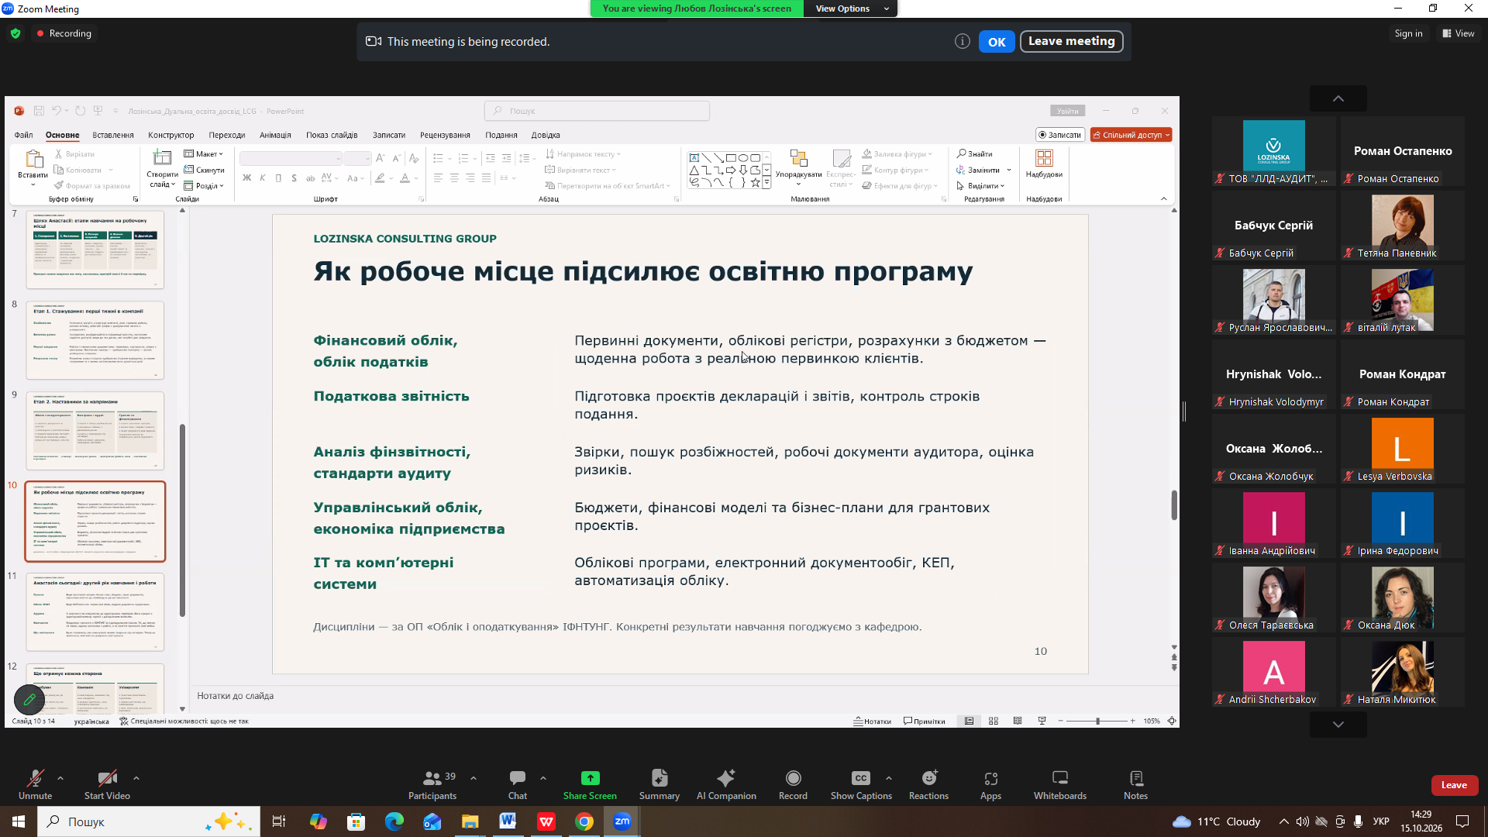Click the Sign in link

[1408, 33]
